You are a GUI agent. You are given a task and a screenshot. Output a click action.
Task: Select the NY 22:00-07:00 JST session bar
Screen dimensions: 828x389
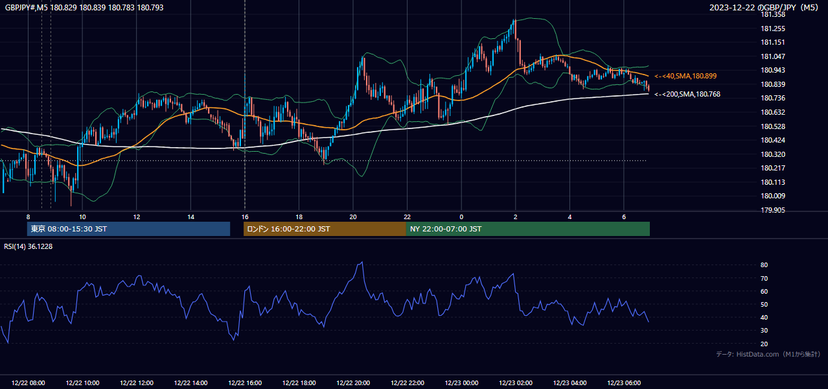tap(528, 229)
